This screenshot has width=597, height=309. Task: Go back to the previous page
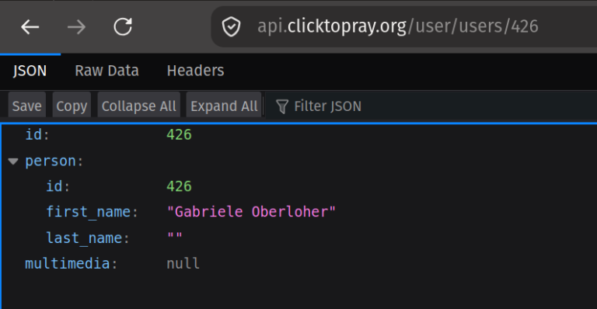click(30, 27)
